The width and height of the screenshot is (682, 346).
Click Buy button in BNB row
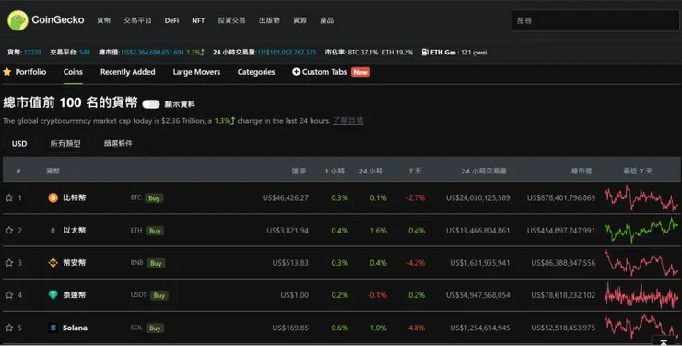pyautogui.click(x=156, y=263)
